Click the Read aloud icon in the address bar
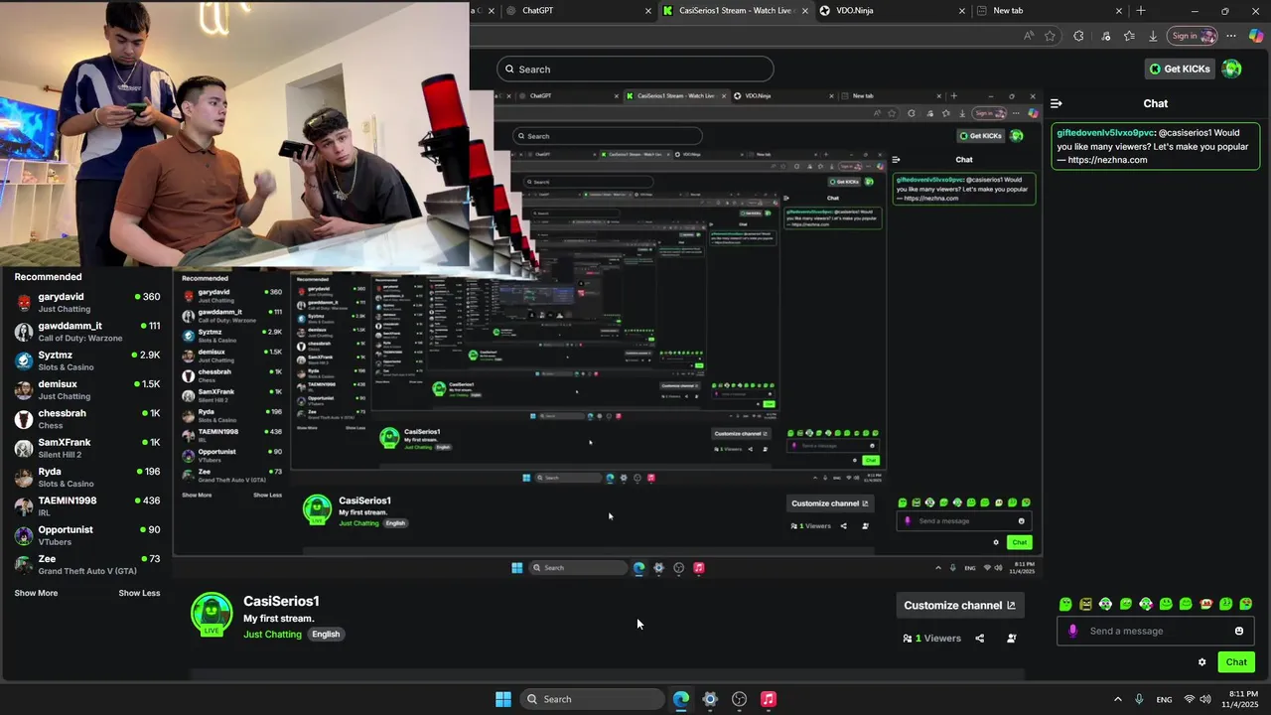The height and width of the screenshot is (715, 1271). point(1029,36)
